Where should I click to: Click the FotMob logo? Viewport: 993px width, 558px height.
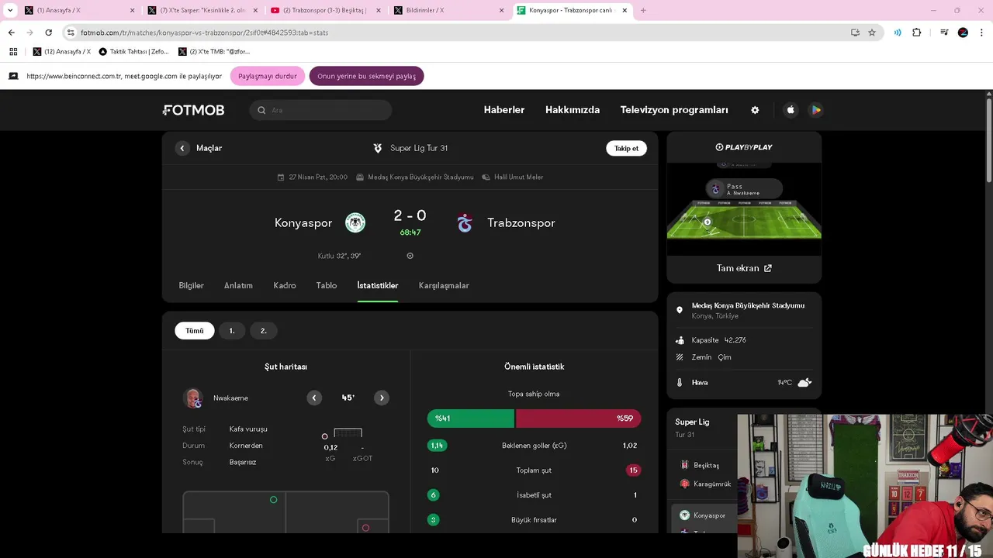(194, 110)
